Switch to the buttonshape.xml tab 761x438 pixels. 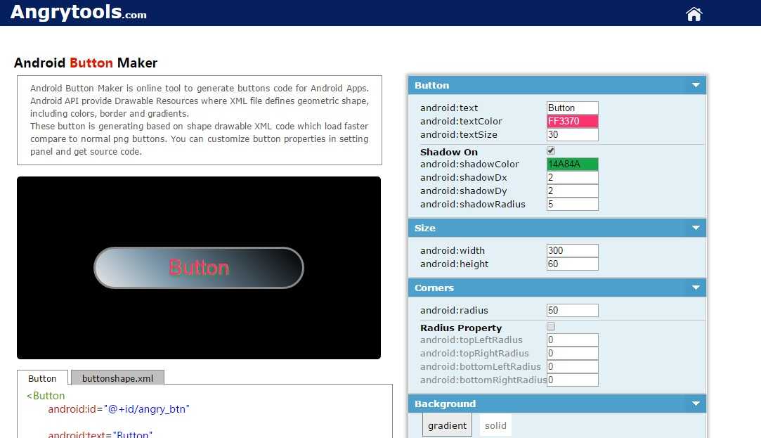[117, 378]
